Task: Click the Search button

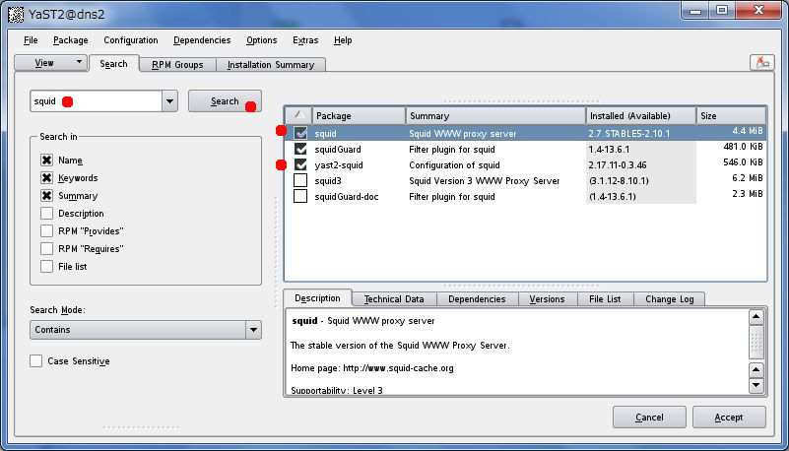Action: [x=225, y=101]
